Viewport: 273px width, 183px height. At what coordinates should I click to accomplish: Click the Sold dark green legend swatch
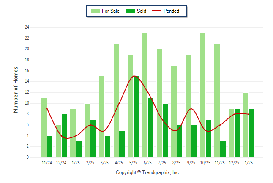130,11
